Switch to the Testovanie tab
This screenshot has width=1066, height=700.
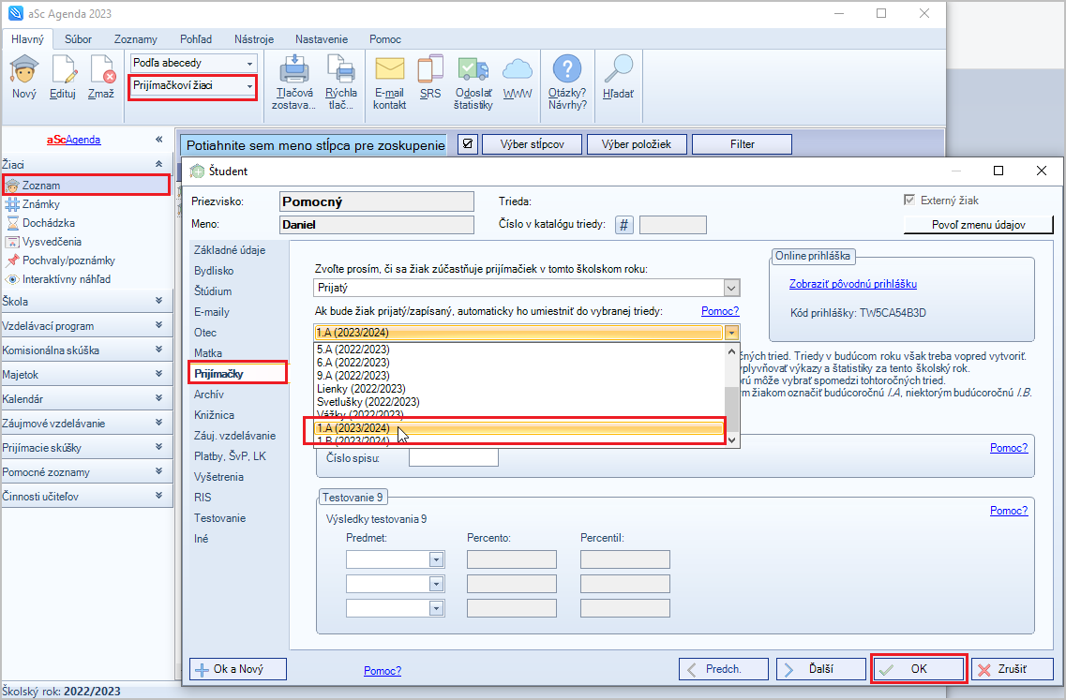219,518
